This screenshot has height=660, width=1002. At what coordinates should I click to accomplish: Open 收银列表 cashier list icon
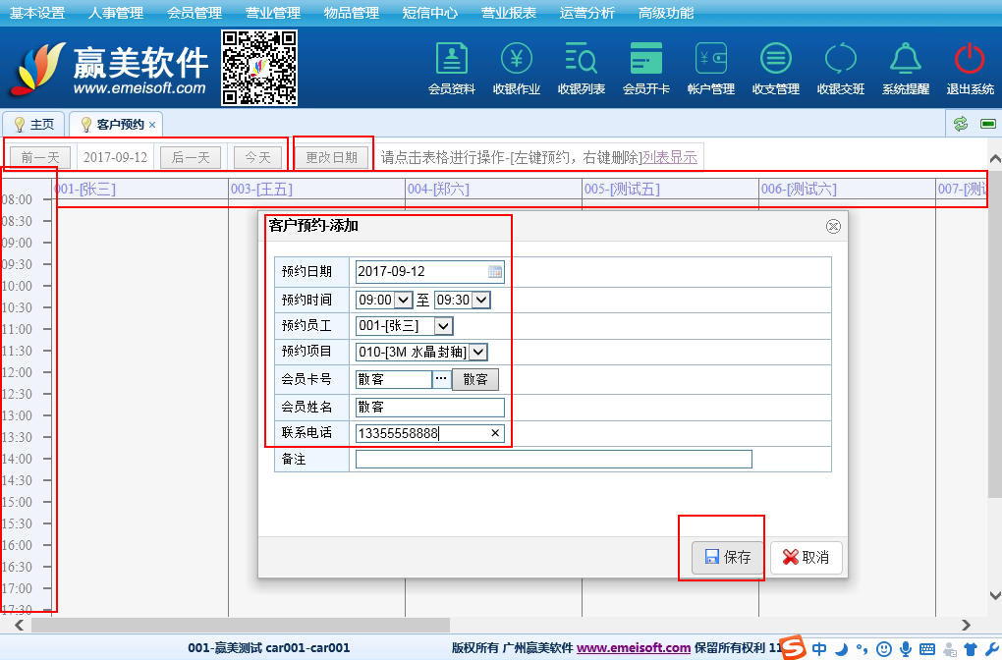click(581, 60)
